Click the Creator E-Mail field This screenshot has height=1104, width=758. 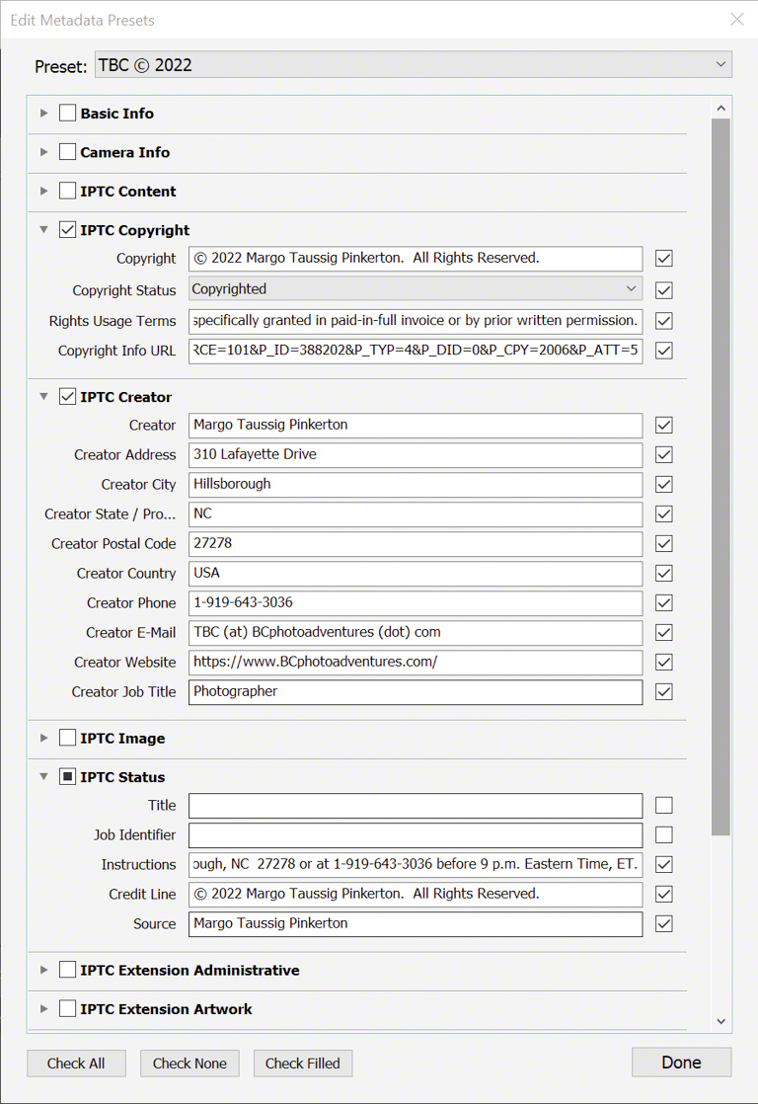[x=416, y=632]
